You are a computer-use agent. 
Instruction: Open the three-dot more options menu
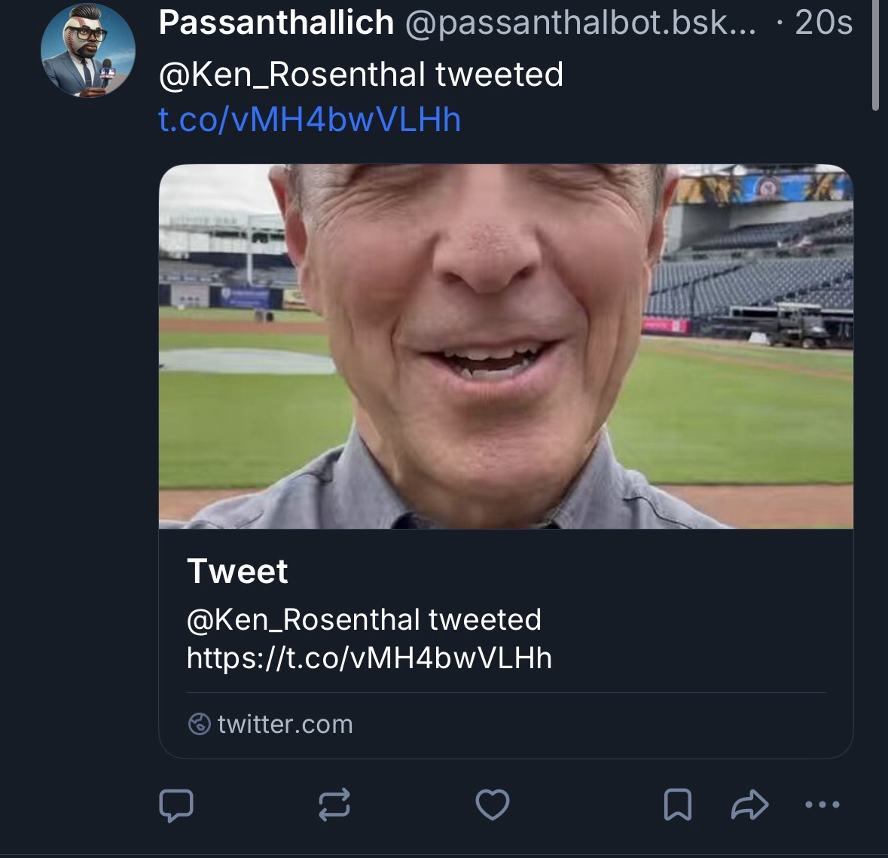(822, 805)
